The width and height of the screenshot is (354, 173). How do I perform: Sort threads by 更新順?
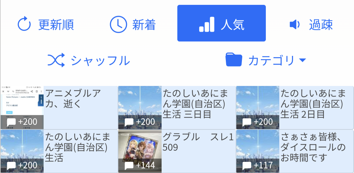pos(46,24)
